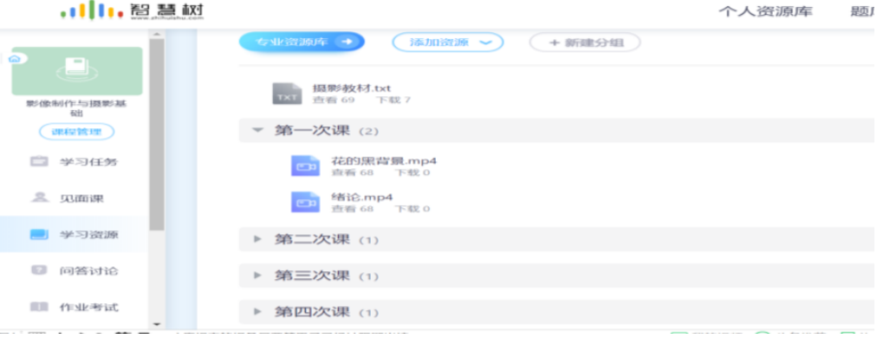Open 个人资源库 in the top menu
The height and width of the screenshot is (345, 877).
coord(765,12)
